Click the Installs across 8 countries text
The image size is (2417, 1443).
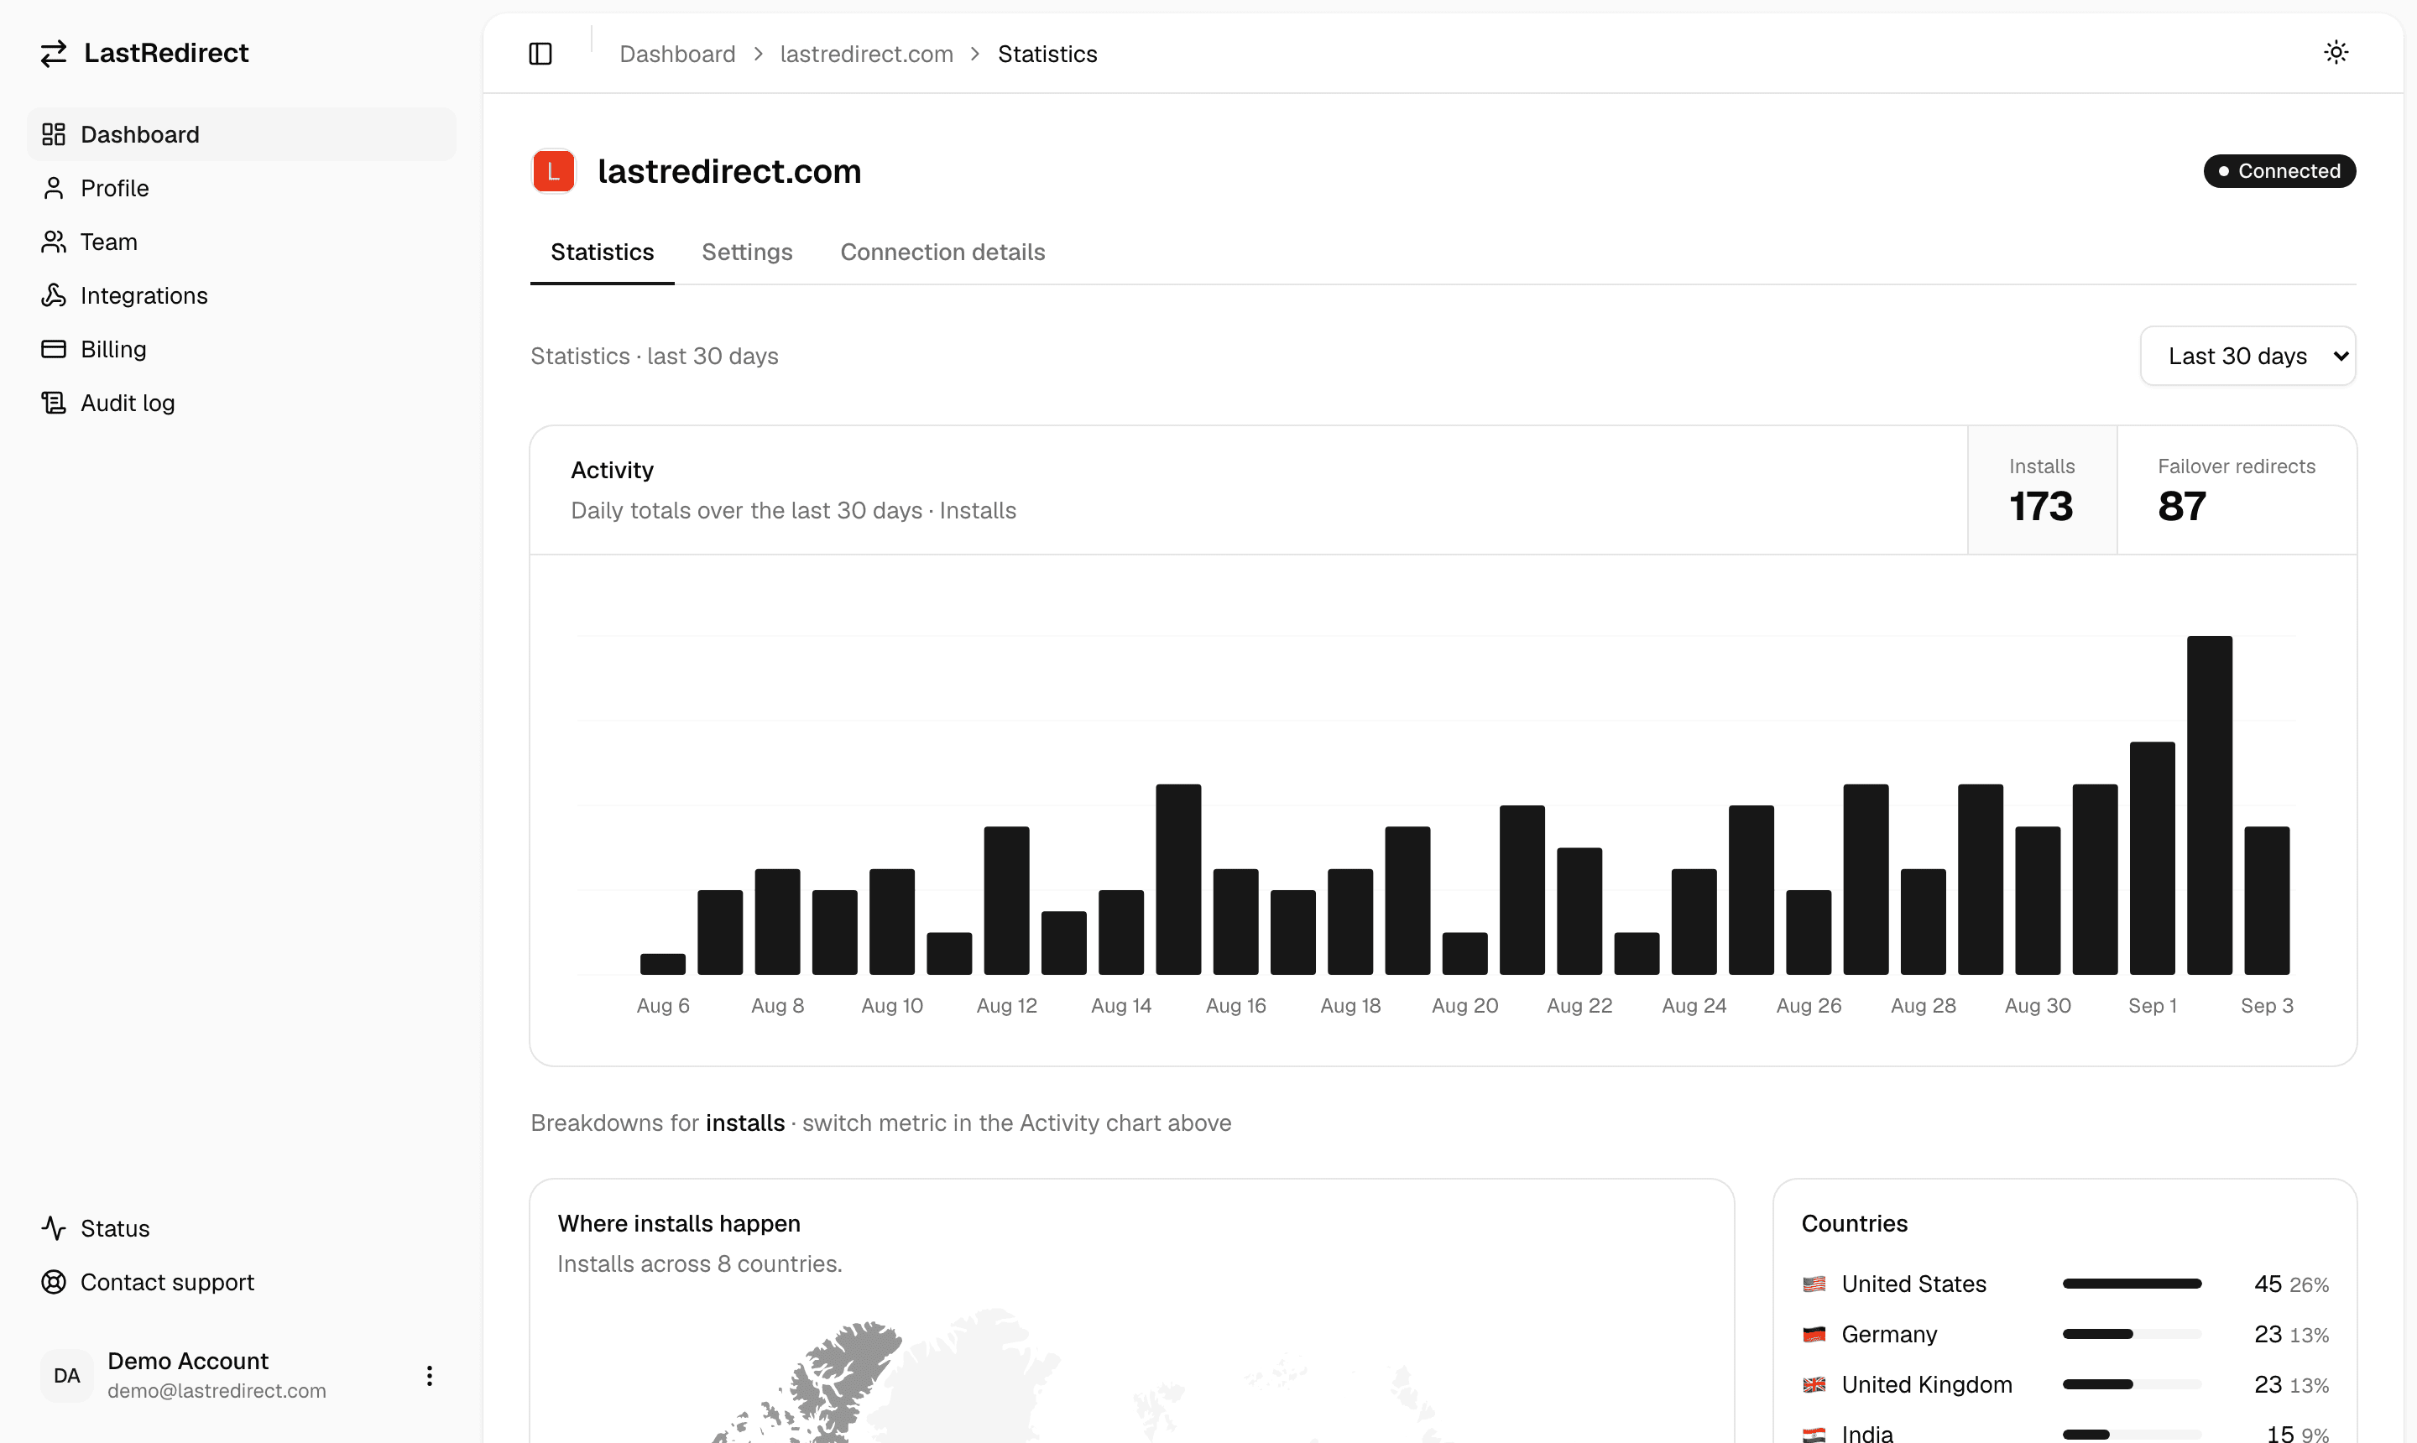(699, 1263)
